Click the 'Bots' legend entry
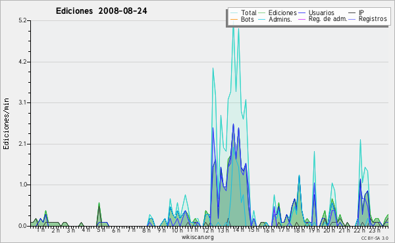The image size is (395, 243). pos(247,19)
